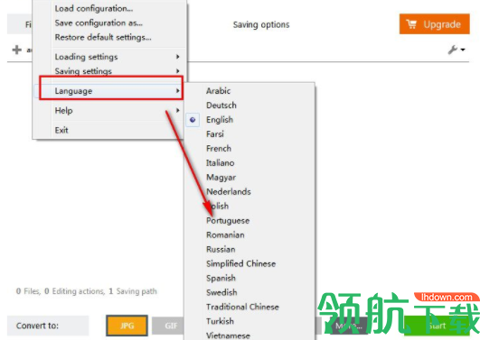Choose Vietnamese language
Screen dimensions: 480x340
(x=249, y=335)
